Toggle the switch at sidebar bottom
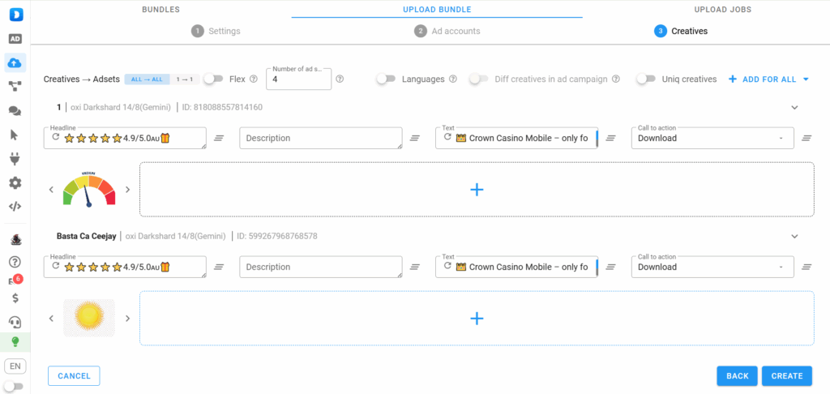 13,387
